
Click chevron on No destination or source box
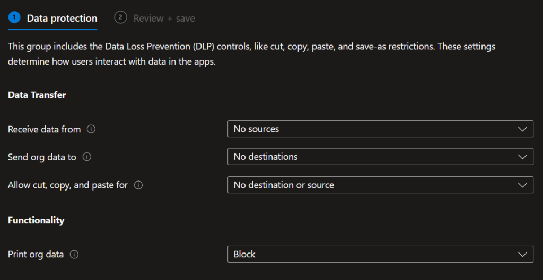pyautogui.click(x=523, y=185)
